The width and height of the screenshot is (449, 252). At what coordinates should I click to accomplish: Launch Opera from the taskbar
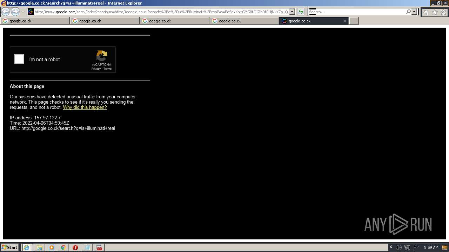[75, 247]
